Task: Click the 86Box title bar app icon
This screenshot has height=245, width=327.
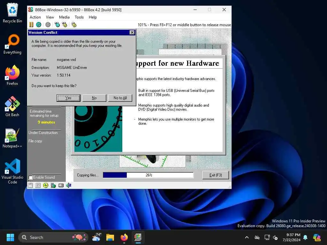Action: pos(31,10)
